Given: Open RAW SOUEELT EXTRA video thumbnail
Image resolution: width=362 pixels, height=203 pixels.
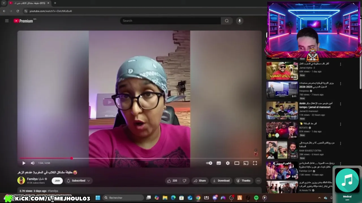Looking at the screenshot, I should click(x=282, y=150).
